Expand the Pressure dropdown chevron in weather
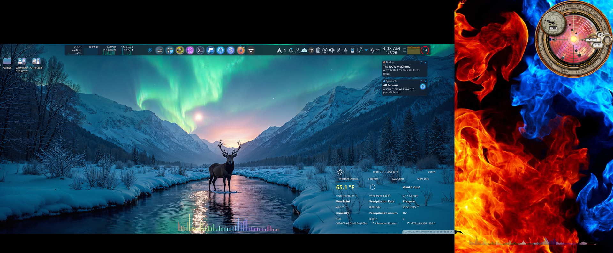 tap(418, 207)
